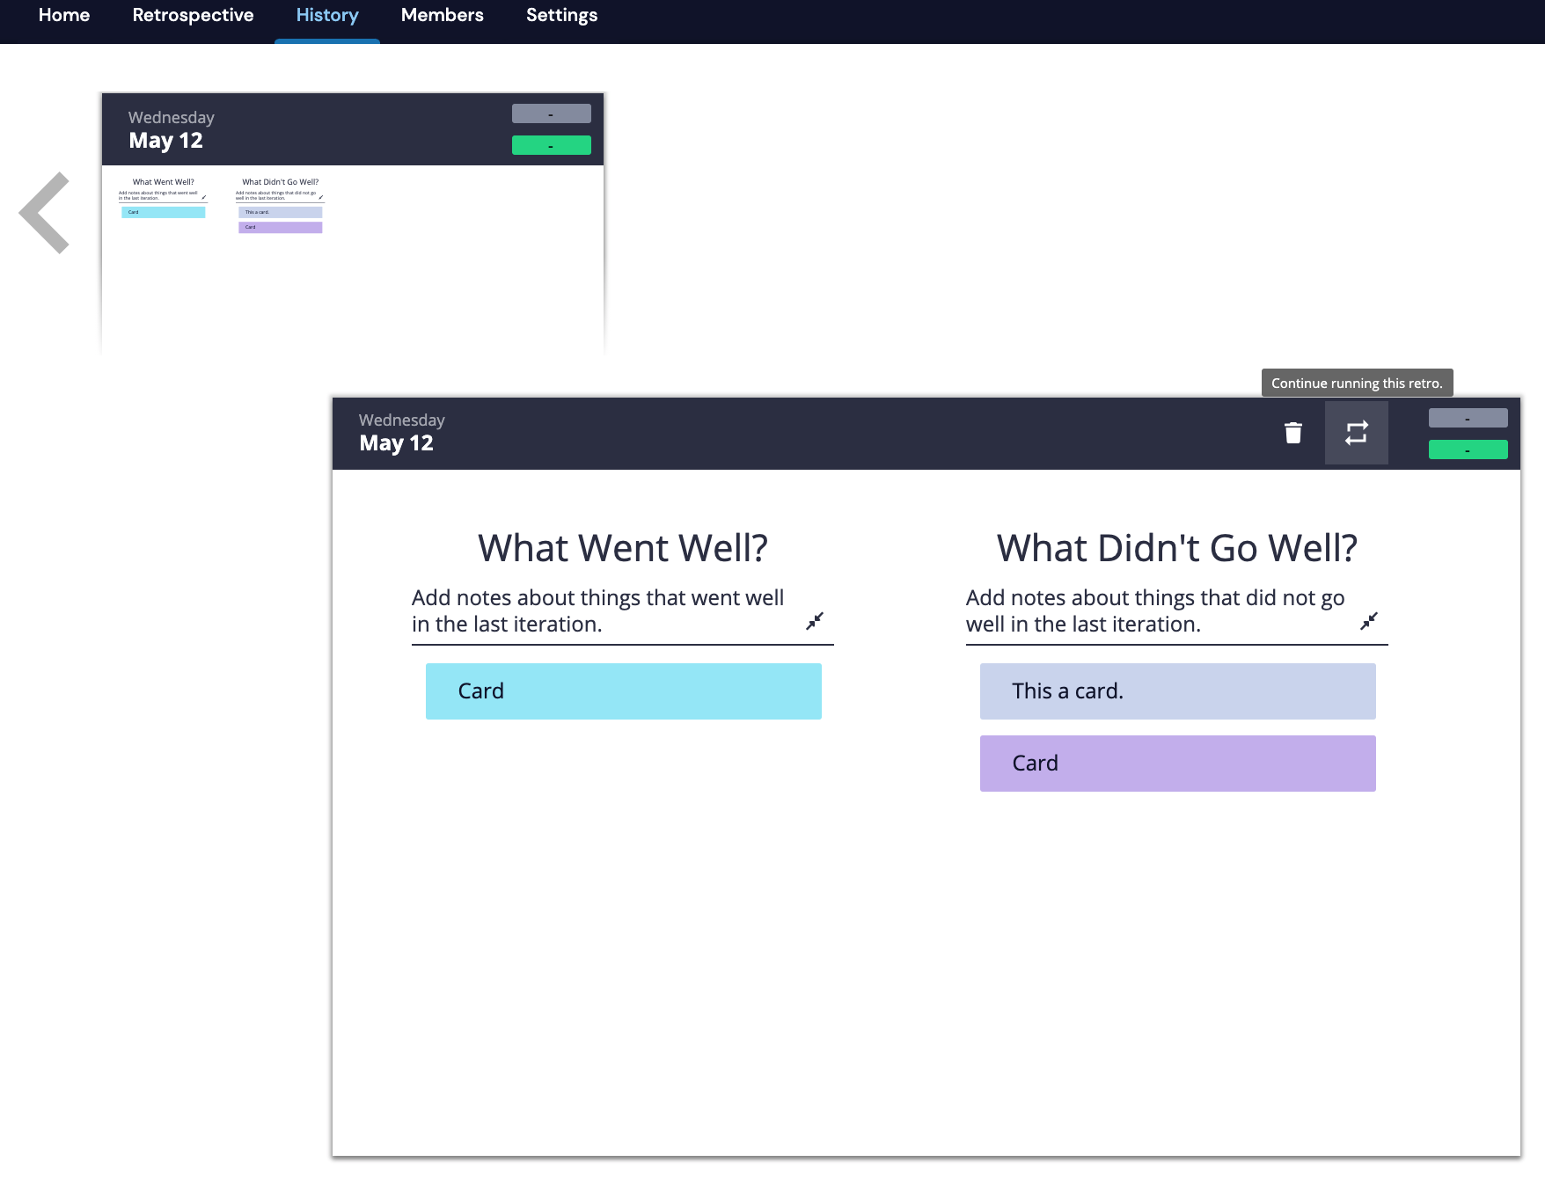Click the continue running retro repeat icon
This screenshot has width=1545, height=1184.
coord(1356,433)
